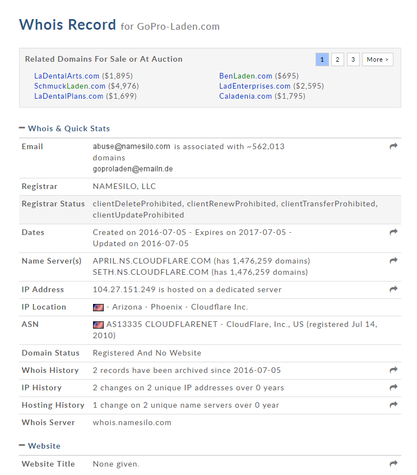Select page 1 of related domains
This screenshot has width=417, height=475.
pyautogui.click(x=322, y=59)
